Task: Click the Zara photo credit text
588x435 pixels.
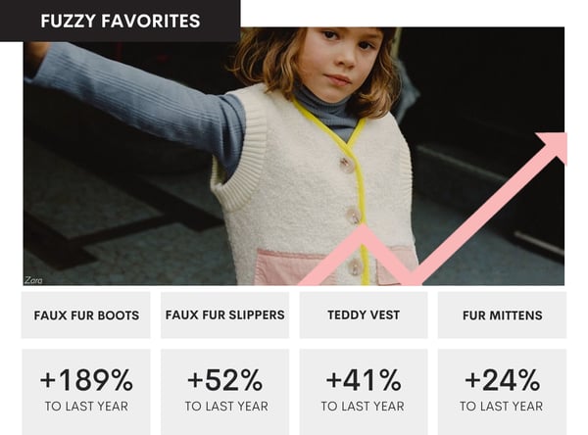Action: (34, 279)
